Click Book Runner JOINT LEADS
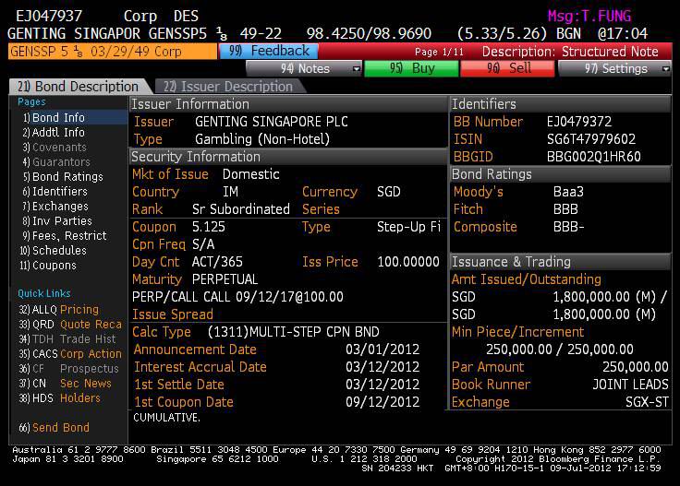This screenshot has height=486, width=680. coord(630,385)
